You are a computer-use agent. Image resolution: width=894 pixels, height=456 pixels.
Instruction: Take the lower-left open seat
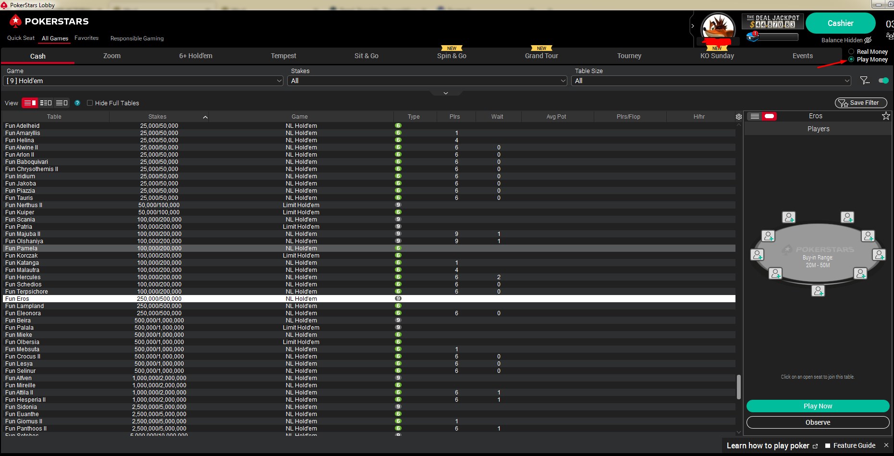[775, 273]
